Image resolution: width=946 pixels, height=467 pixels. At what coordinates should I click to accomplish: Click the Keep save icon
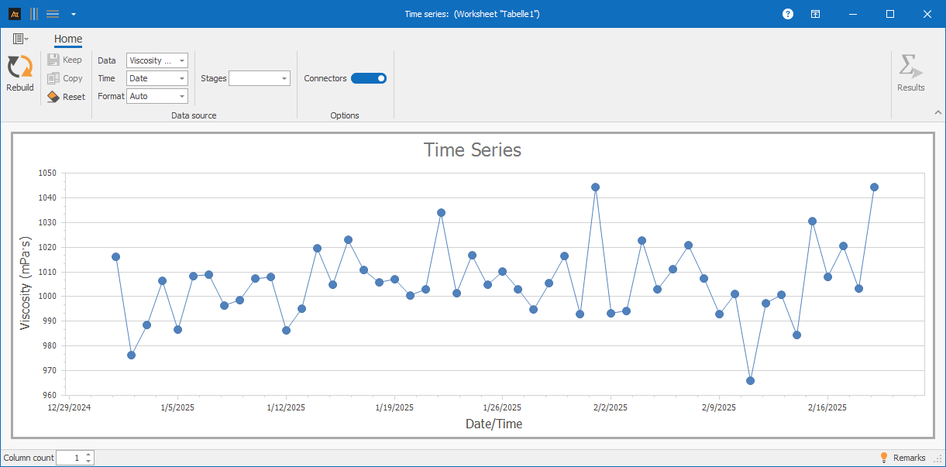click(x=53, y=60)
